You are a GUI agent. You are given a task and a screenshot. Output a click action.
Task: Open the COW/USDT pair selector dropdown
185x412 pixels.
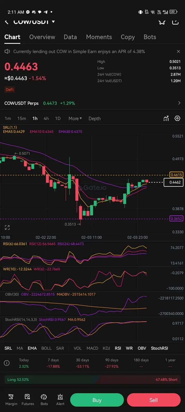(x=34, y=22)
